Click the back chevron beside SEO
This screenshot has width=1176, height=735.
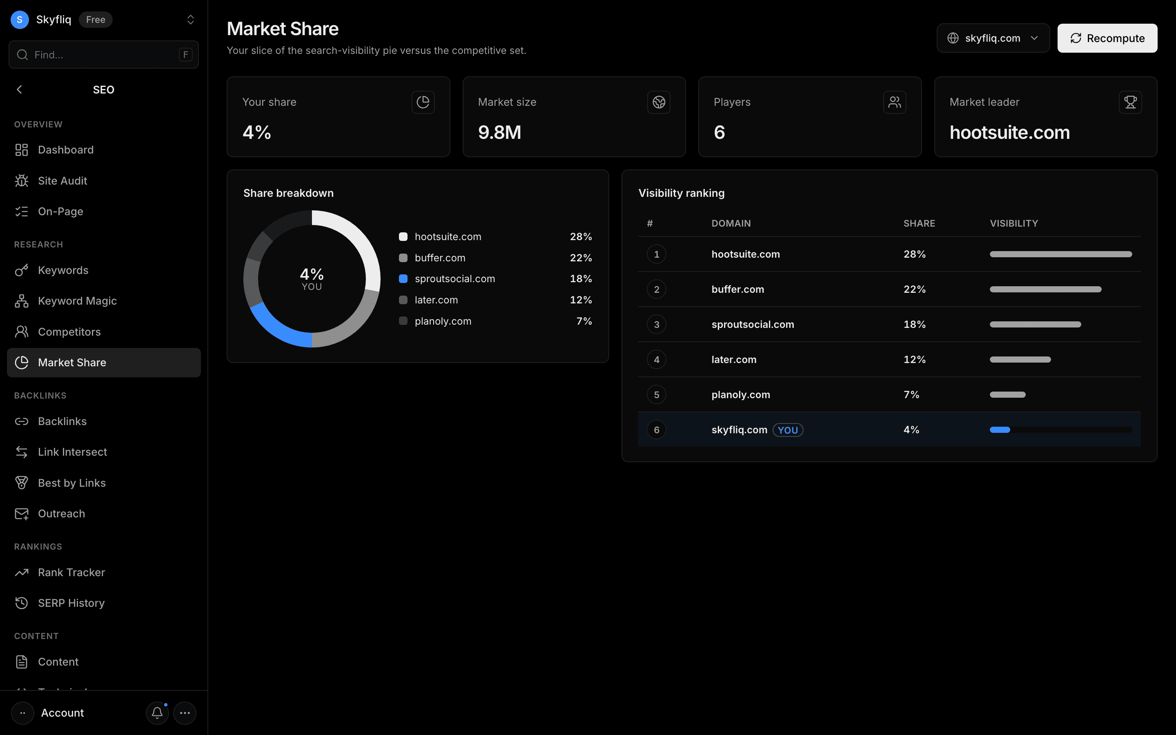tap(20, 89)
